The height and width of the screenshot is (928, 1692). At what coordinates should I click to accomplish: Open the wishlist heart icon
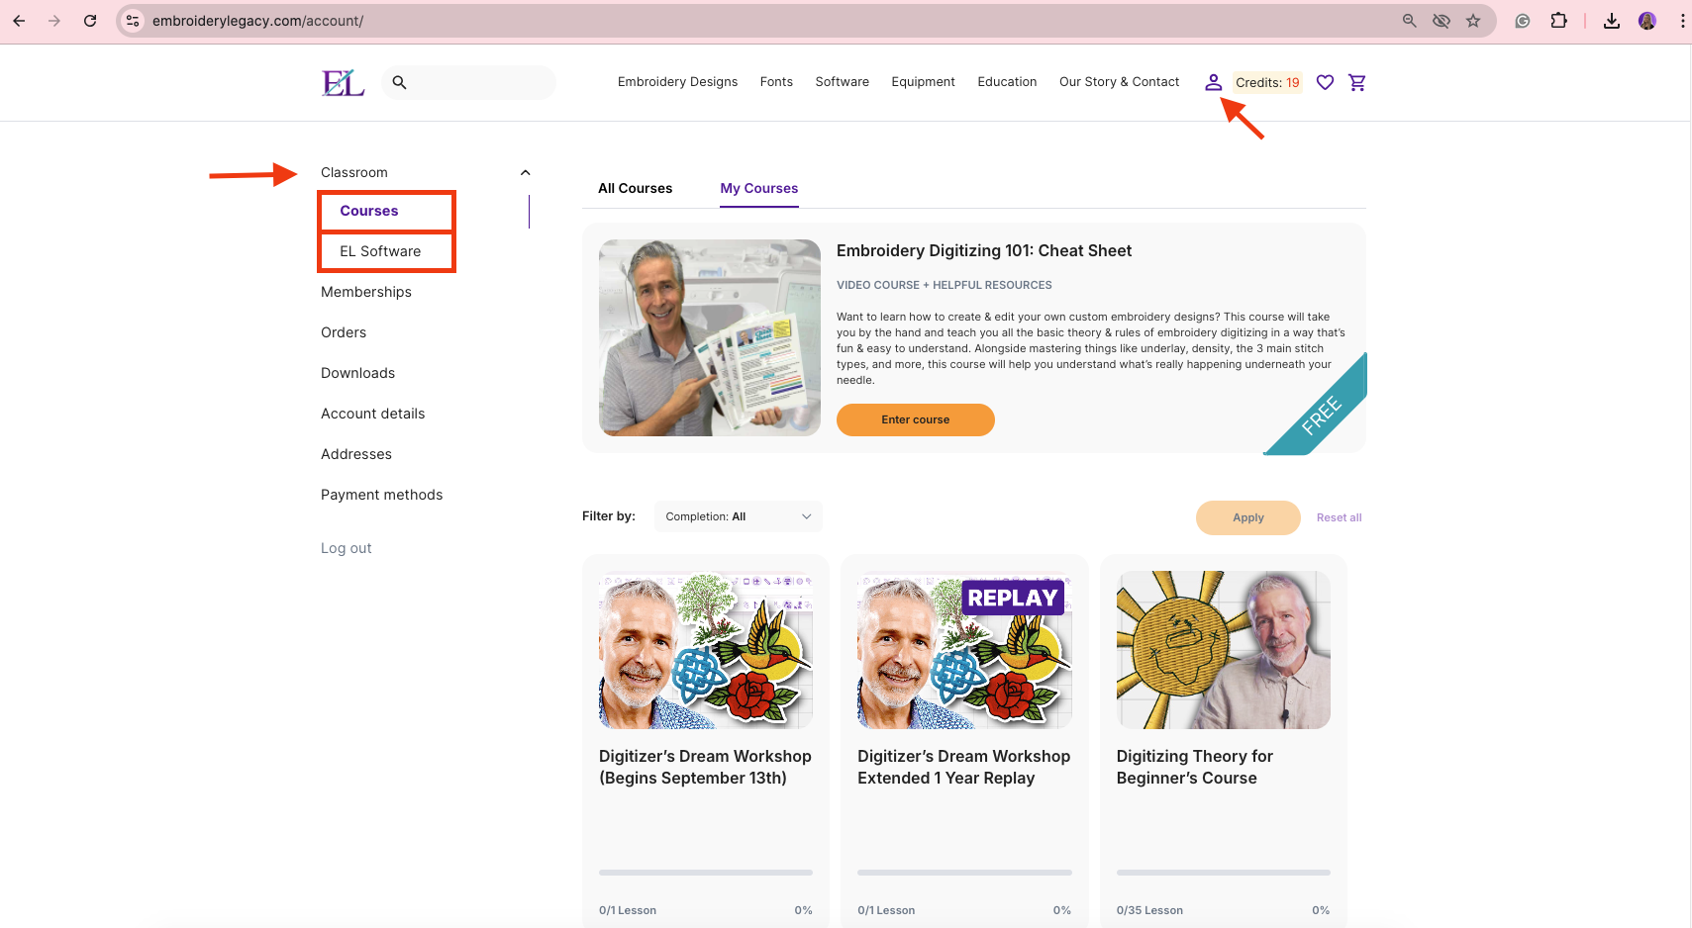(x=1325, y=82)
